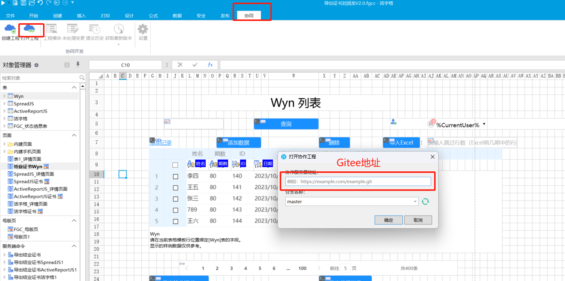Check the checkbox in the 张三 row

click(x=175, y=199)
